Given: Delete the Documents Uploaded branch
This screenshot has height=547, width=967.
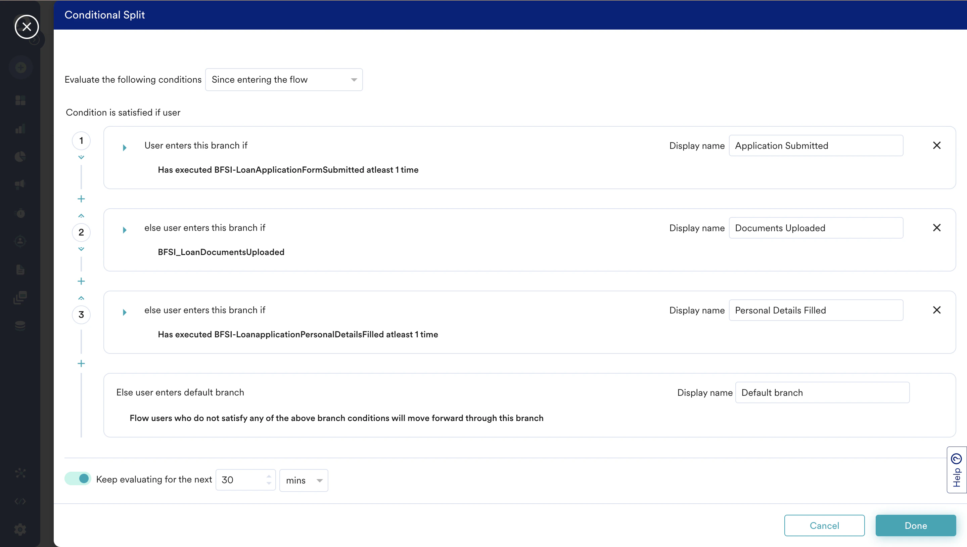Looking at the screenshot, I should (936, 228).
